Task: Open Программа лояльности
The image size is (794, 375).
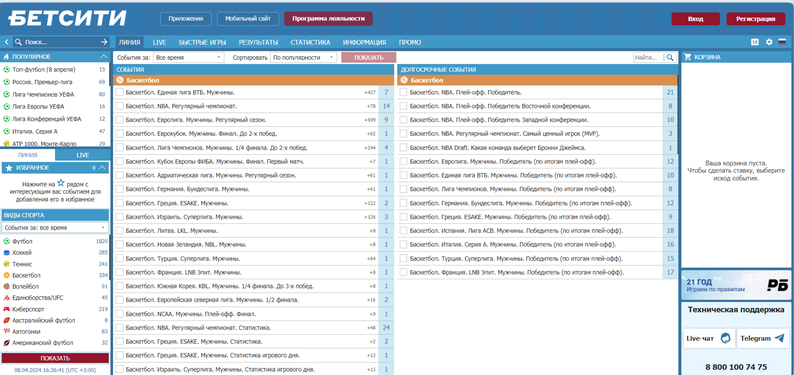Action: click(328, 19)
